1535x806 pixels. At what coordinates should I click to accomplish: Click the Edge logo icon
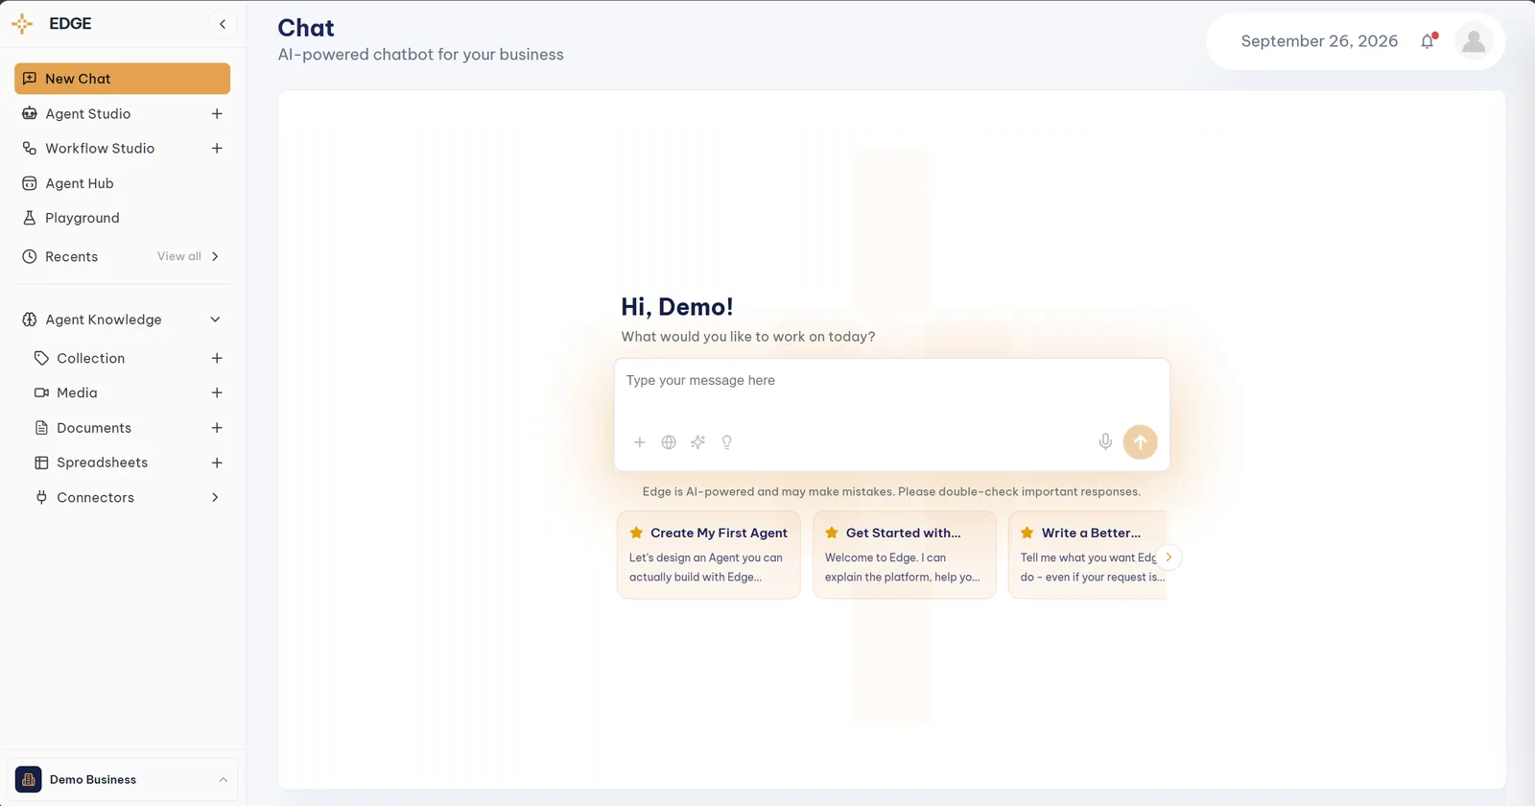click(22, 24)
